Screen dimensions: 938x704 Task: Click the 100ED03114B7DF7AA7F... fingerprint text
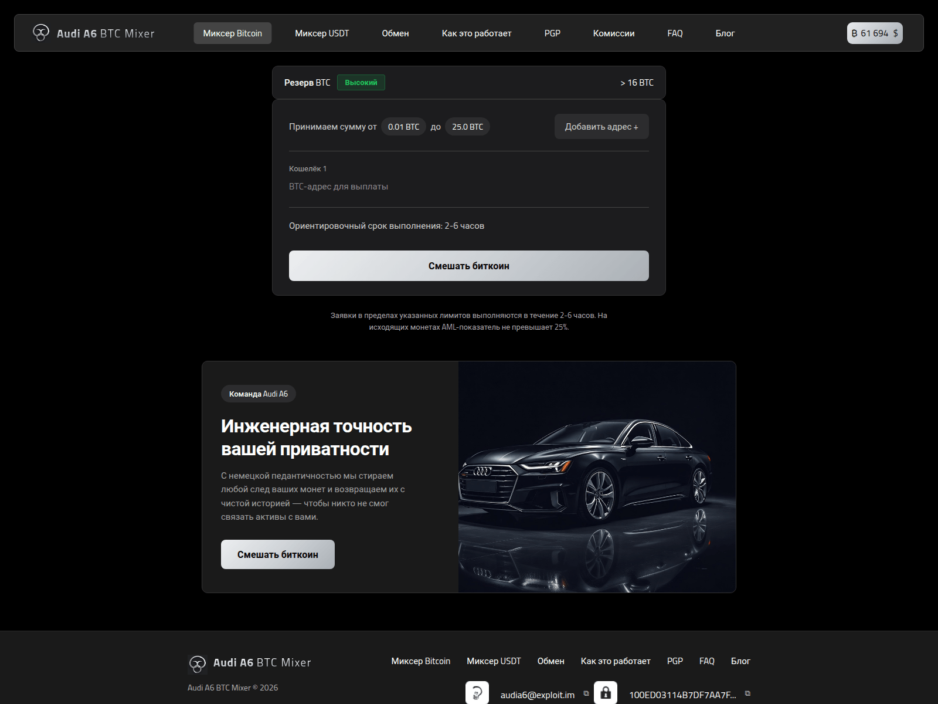point(682,695)
